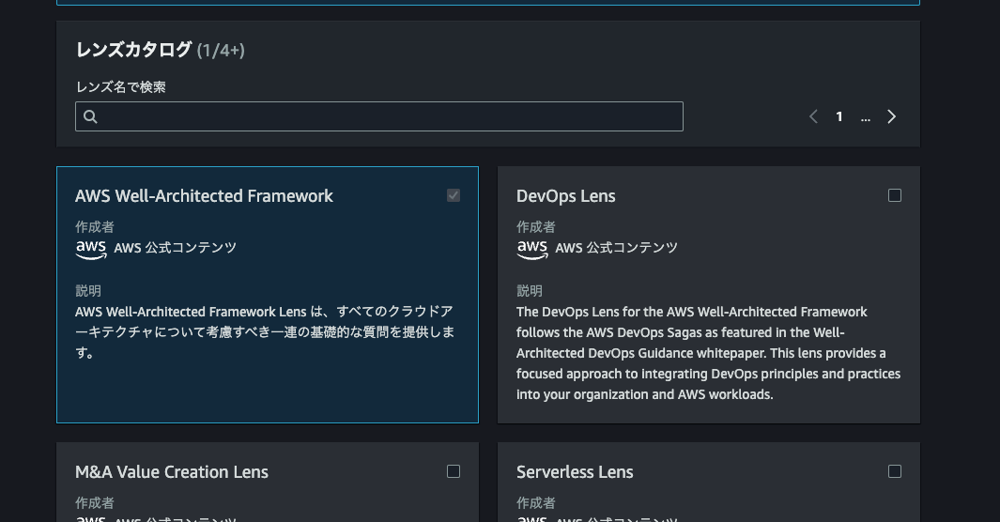The height and width of the screenshot is (522, 1000).
Task: Check the Serverless Lens checkbox
Action: (x=895, y=471)
